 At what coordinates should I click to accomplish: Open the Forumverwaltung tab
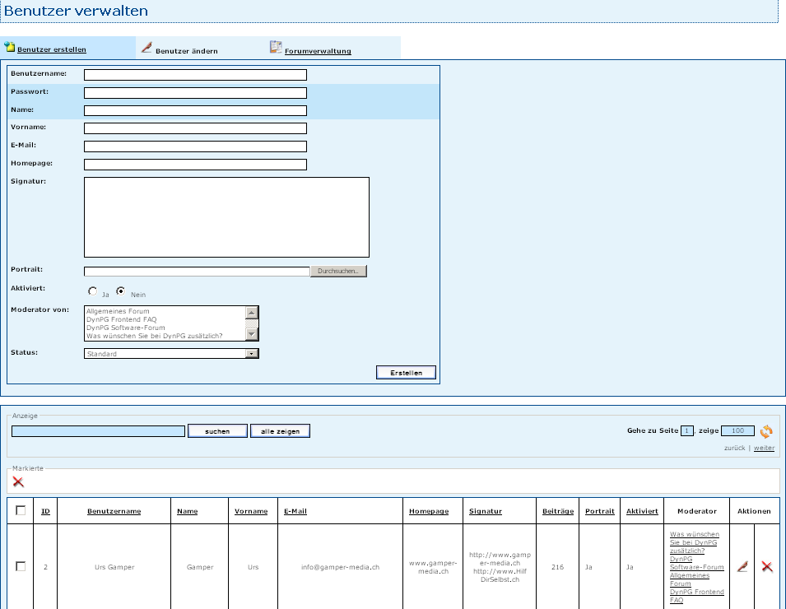click(x=318, y=51)
